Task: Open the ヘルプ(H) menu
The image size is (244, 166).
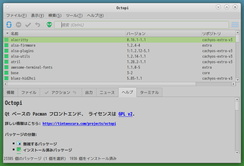Action: 95,16
